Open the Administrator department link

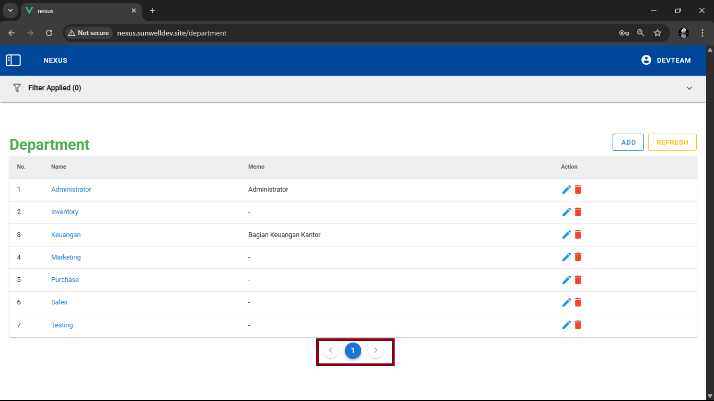[71, 190]
